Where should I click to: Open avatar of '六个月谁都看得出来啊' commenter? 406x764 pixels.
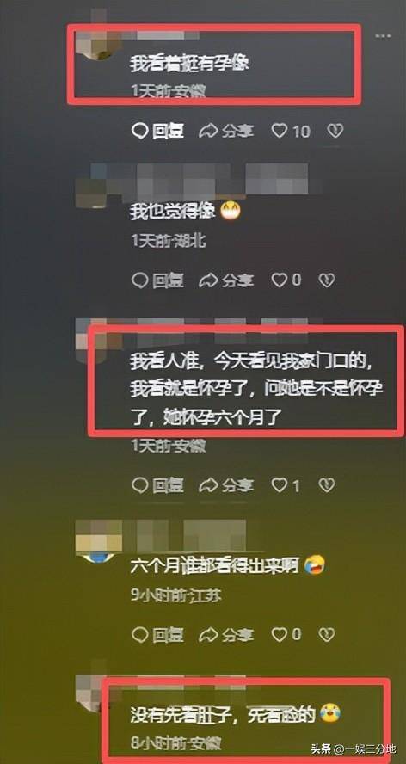(100, 541)
